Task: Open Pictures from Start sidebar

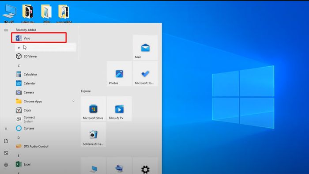Action: [6, 153]
